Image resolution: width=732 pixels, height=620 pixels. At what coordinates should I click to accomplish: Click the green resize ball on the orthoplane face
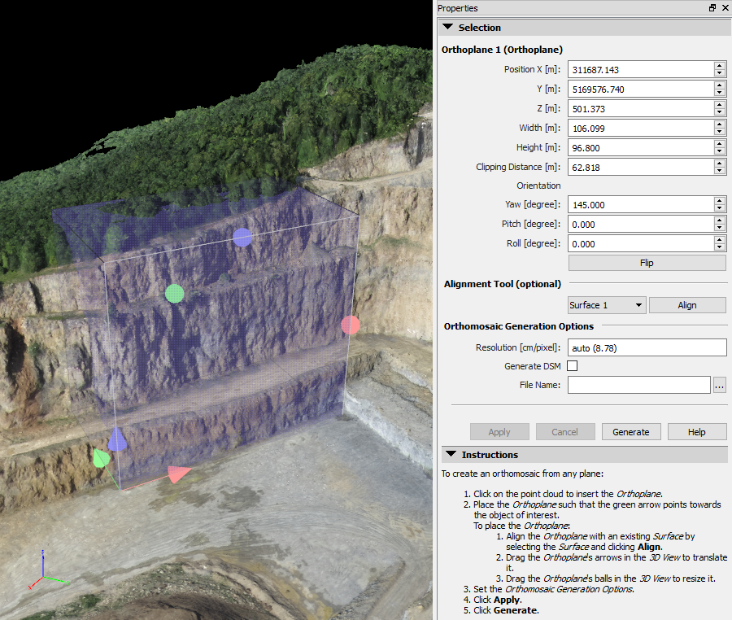click(174, 294)
